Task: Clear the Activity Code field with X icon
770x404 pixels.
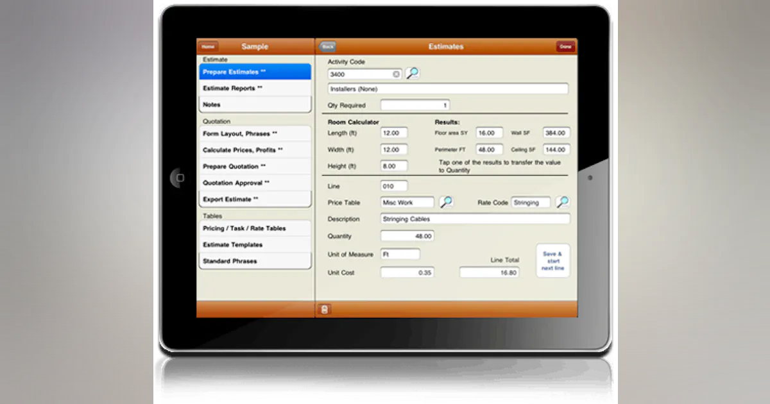Action: coord(396,74)
